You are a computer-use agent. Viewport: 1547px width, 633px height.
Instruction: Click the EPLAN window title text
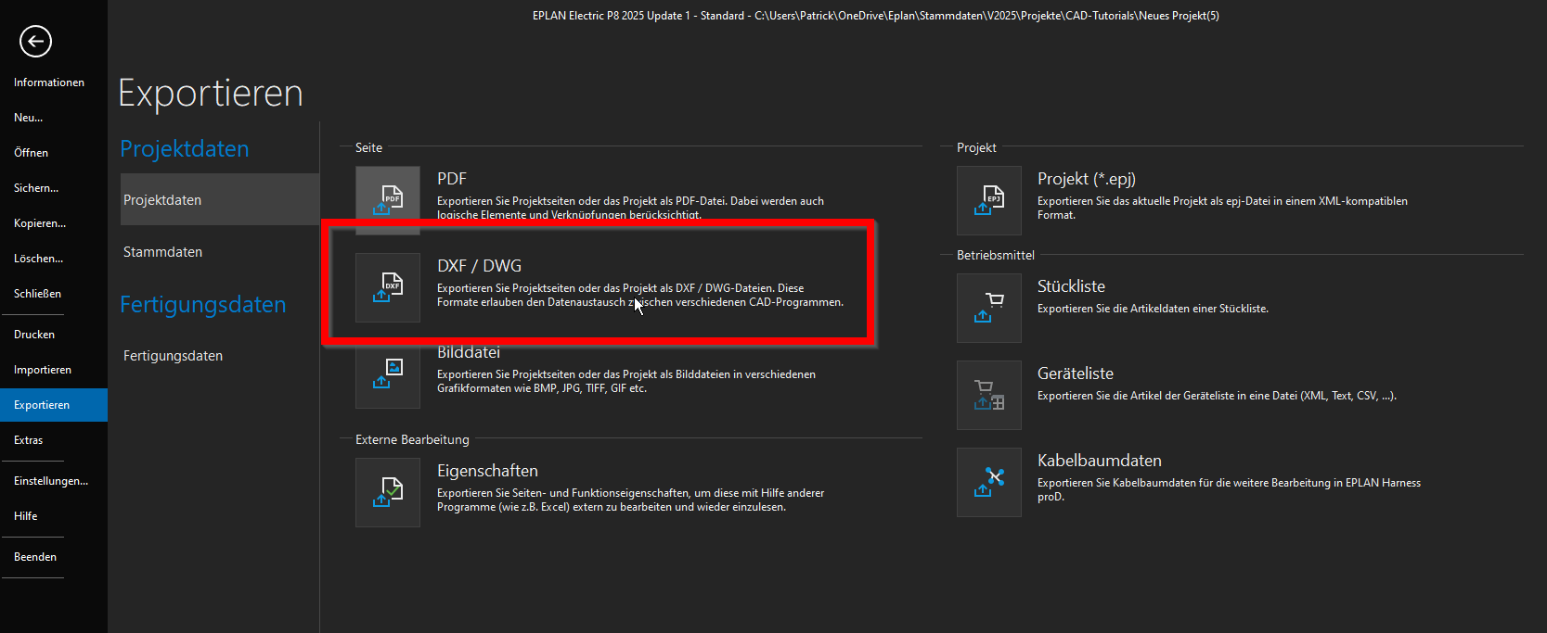pyautogui.click(x=876, y=16)
